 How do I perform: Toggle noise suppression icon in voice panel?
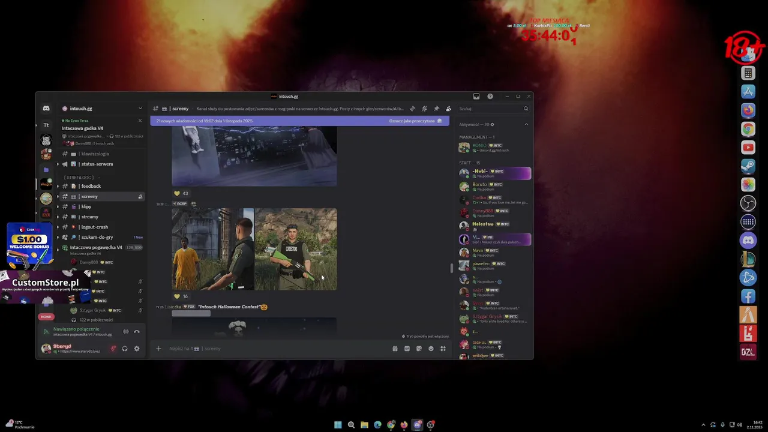[126, 331]
